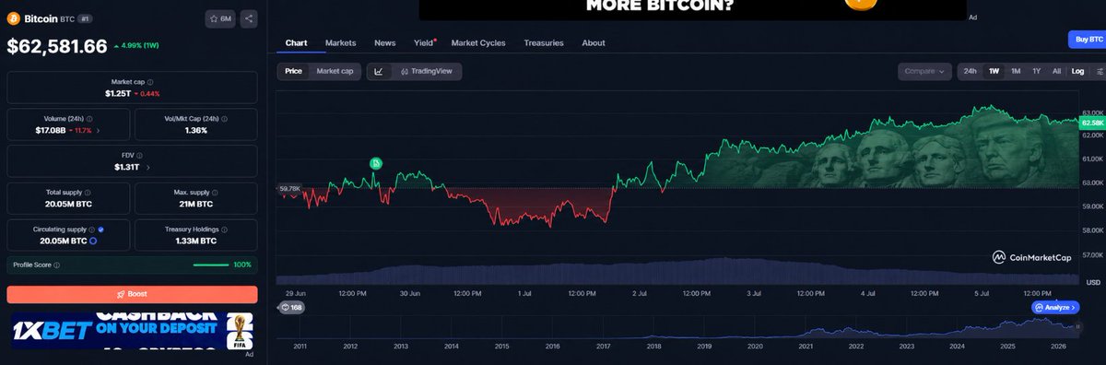
Task: Open the Chart tab
Action: (x=296, y=42)
